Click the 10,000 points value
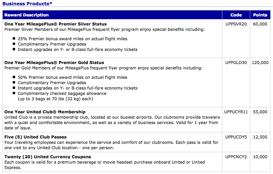Screen dimensions: 273x174 (260, 157)
